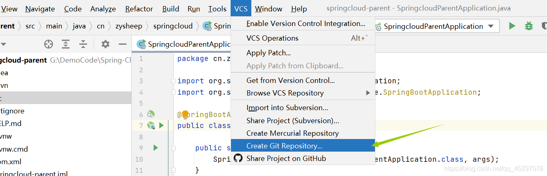
Task: Click the springcloud breadcrumb
Action: 173,26
